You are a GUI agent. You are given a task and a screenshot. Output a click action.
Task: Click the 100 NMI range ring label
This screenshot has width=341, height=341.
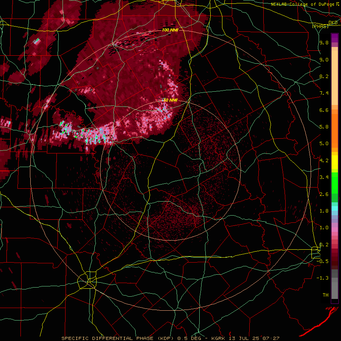click(x=170, y=30)
